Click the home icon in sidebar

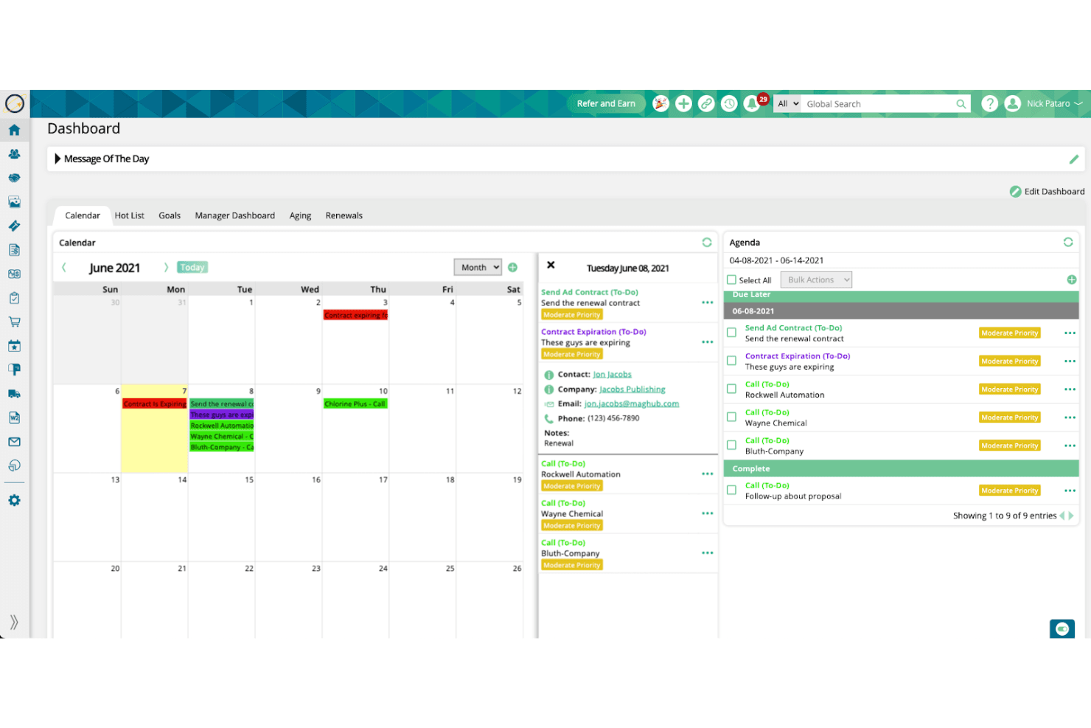14,130
